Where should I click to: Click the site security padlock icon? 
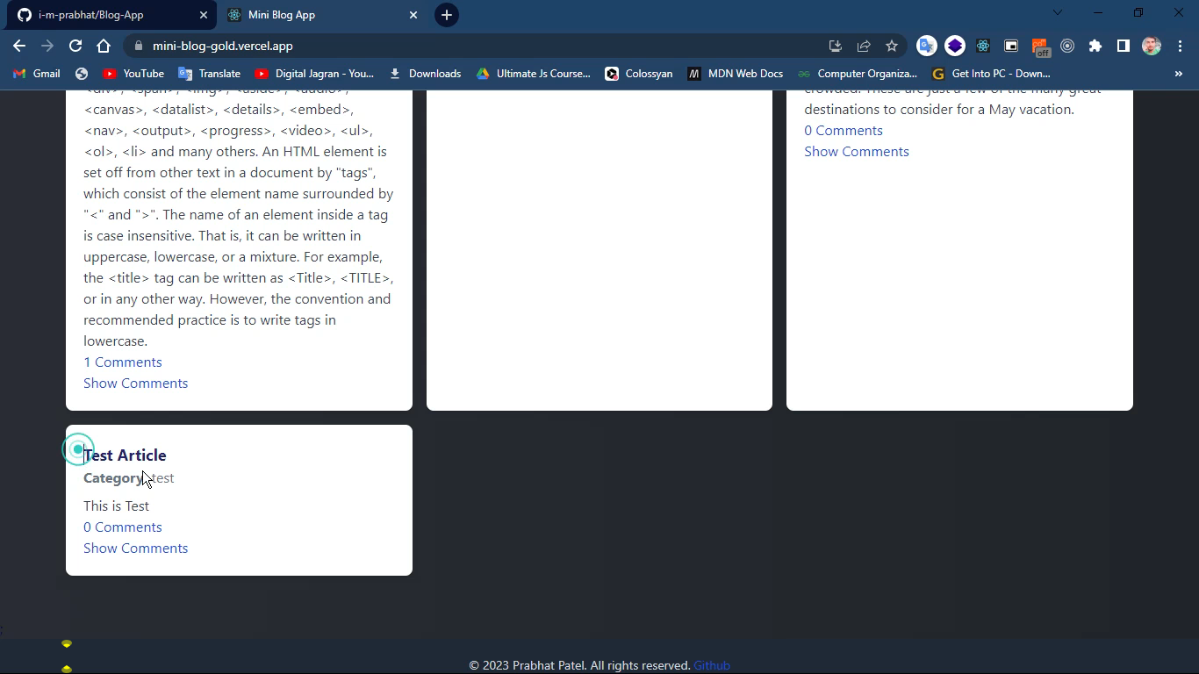[140, 46]
